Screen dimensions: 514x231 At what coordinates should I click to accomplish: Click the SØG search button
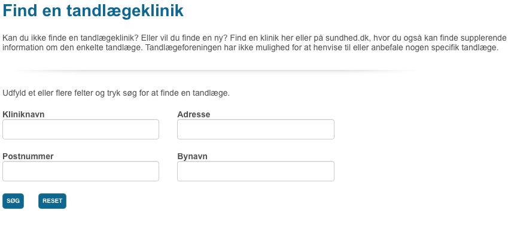(x=13, y=201)
